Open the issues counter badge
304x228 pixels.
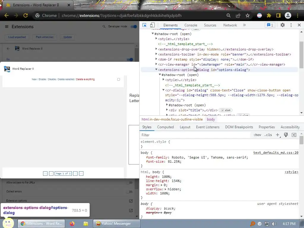(x=270, y=25)
